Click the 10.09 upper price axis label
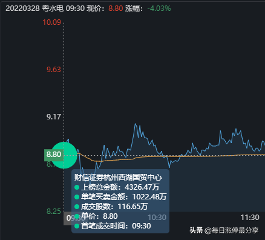 click(x=51, y=22)
